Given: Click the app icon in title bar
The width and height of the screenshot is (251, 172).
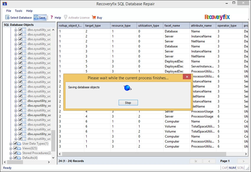Looking at the screenshot, I should click(x=5, y=4).
